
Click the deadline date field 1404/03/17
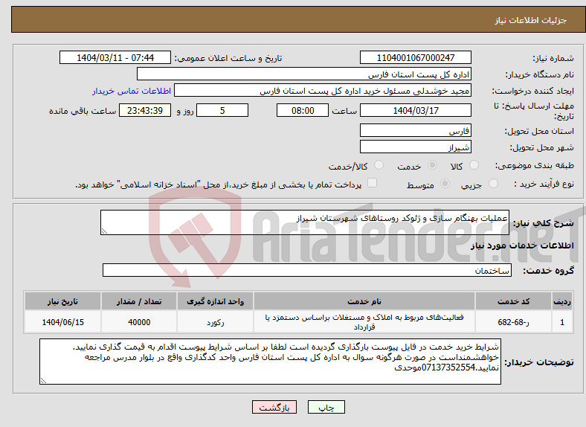point(416,110)
